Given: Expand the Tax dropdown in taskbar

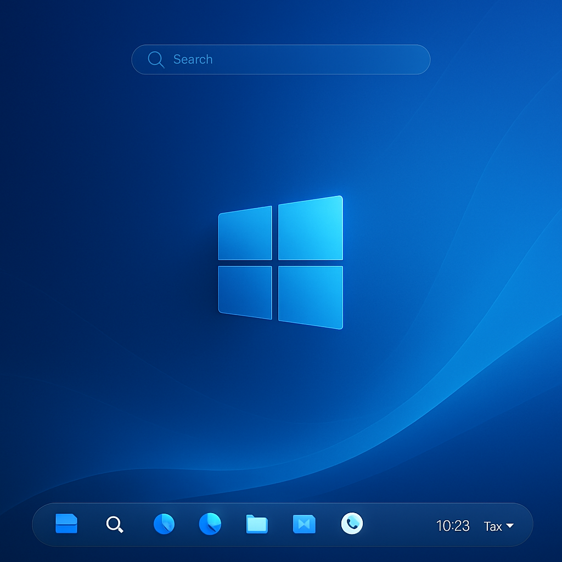Looking at the screenshot, I should coord(498,526).
